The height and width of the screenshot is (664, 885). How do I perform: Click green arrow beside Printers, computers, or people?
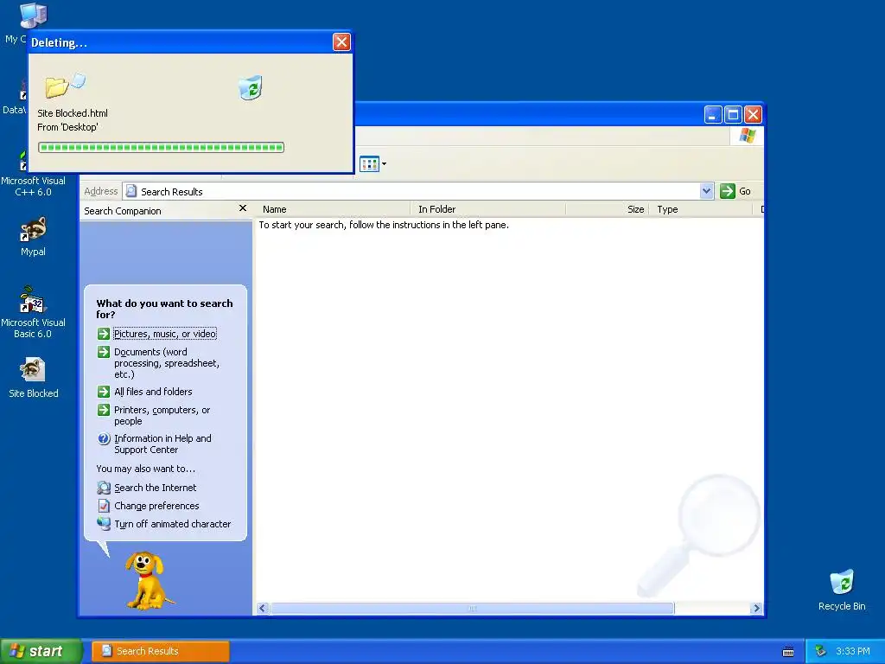(x=104, y=410)
